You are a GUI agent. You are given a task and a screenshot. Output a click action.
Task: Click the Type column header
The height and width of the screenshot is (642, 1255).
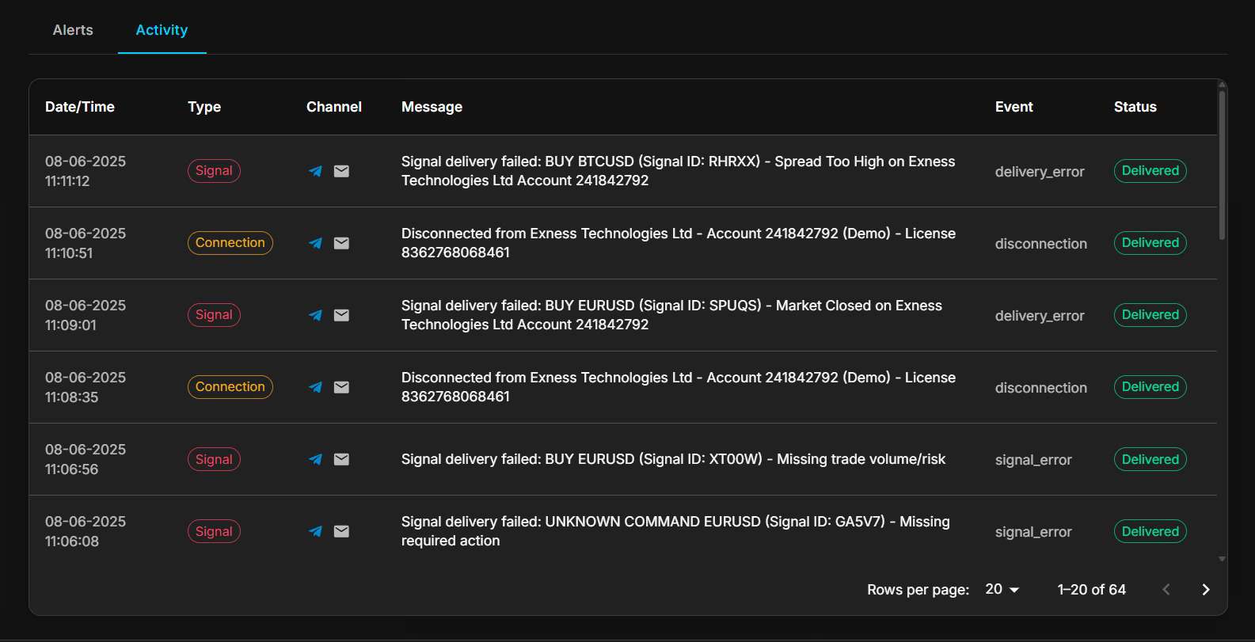(204, 107)
